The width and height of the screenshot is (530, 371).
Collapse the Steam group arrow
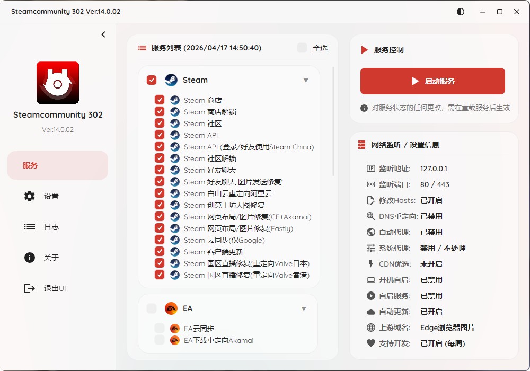(x=306, y=81)
